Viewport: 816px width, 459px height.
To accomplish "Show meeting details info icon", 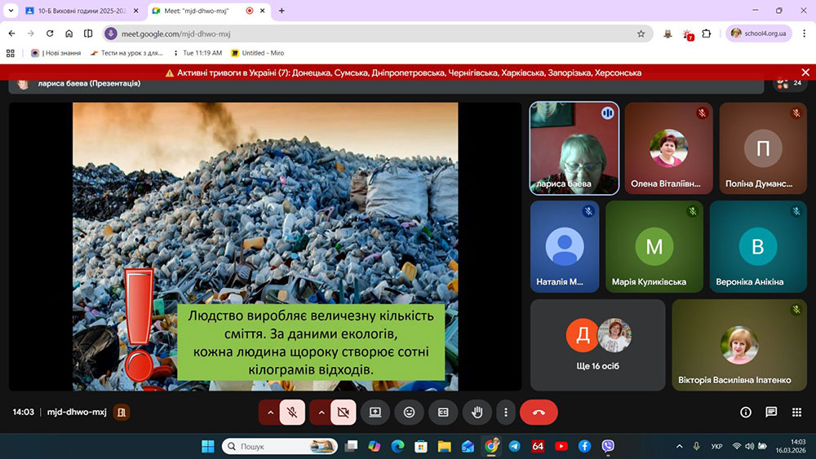I will coord(745,413).
